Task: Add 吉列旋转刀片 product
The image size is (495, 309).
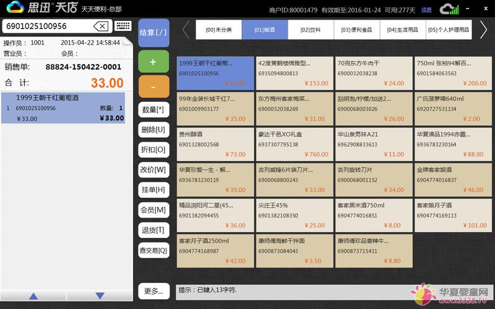Action: (x=374, y=180)
